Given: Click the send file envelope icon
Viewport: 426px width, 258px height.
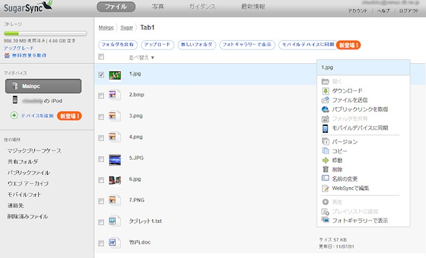Looking at the screenshot, I should tap(325, 100).
